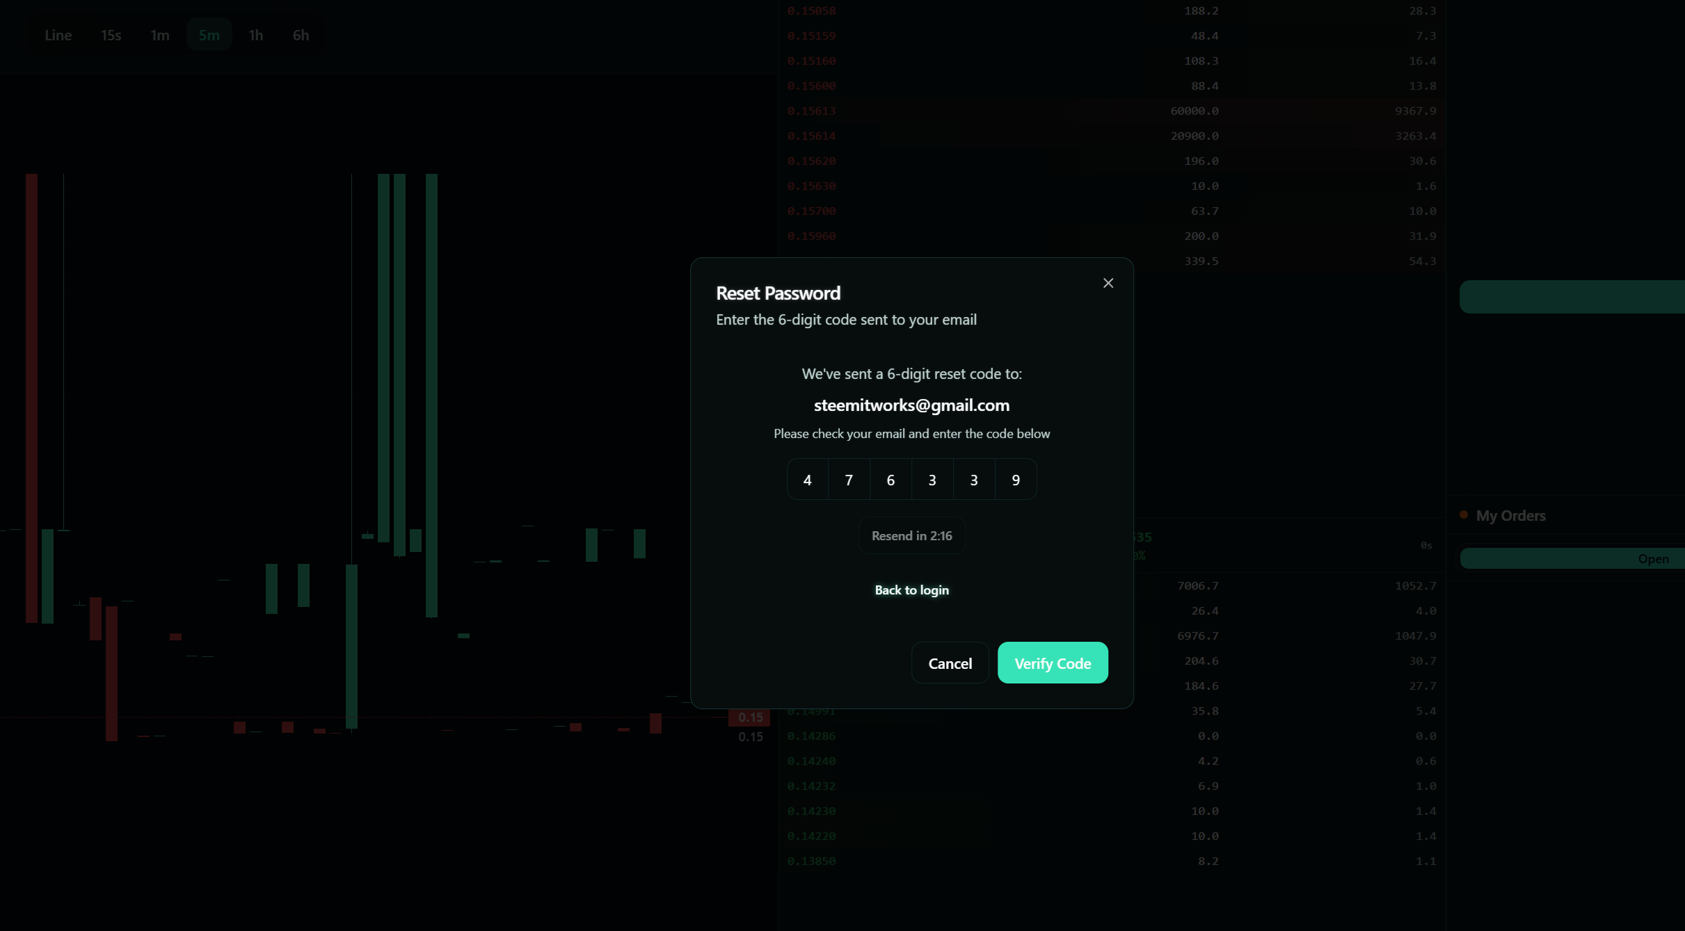Click the Verify Code button
This screenshot has height=931, width=1685.
[x=1053, y=663]
